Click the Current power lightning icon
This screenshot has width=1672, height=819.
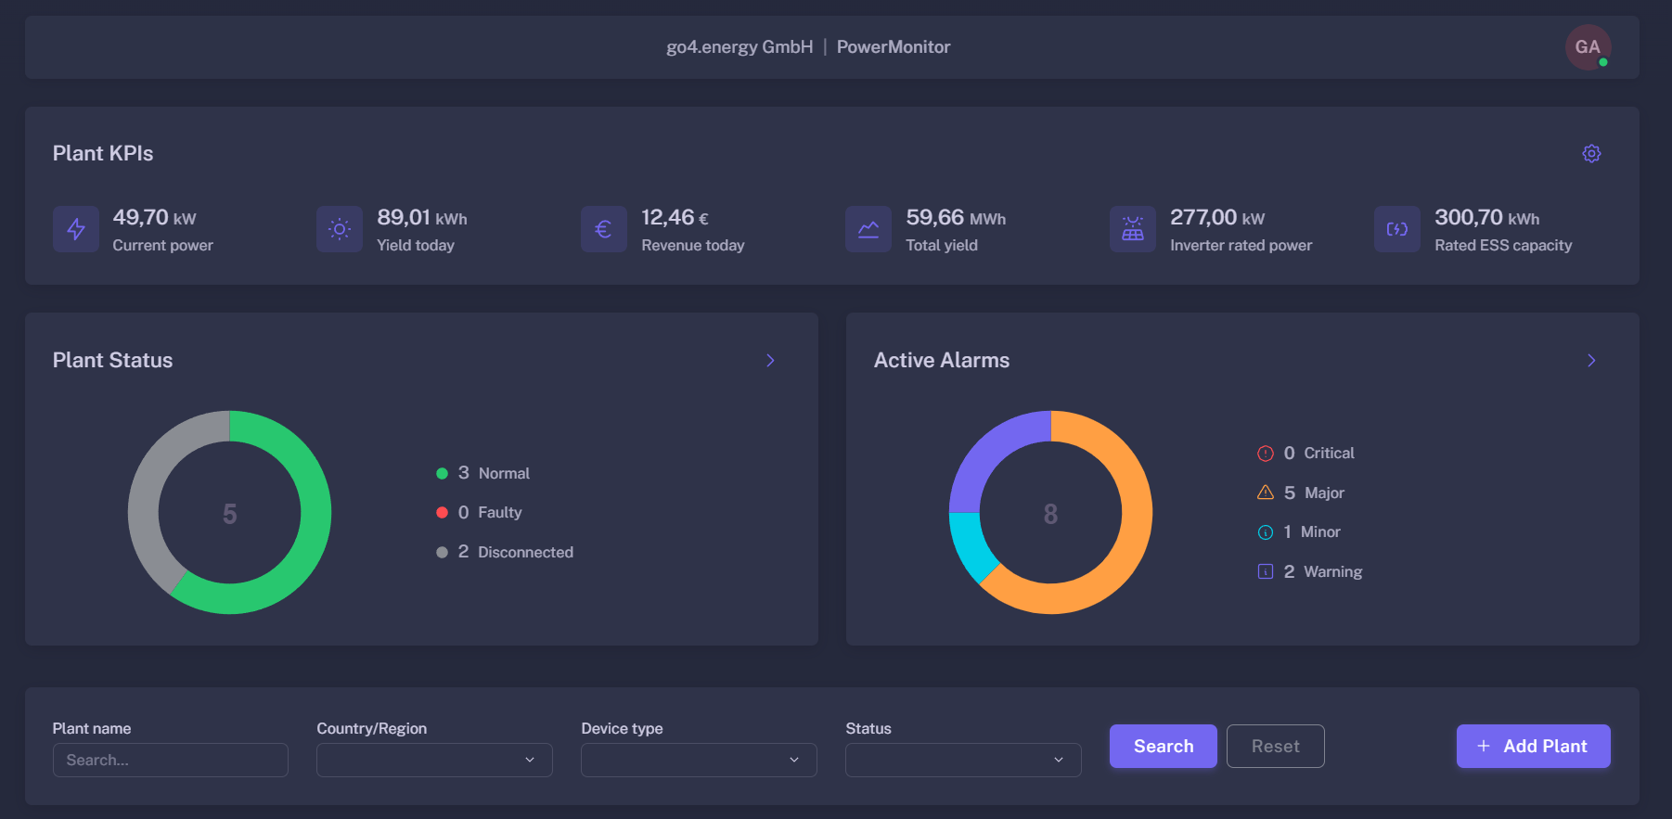click(76, 229)
